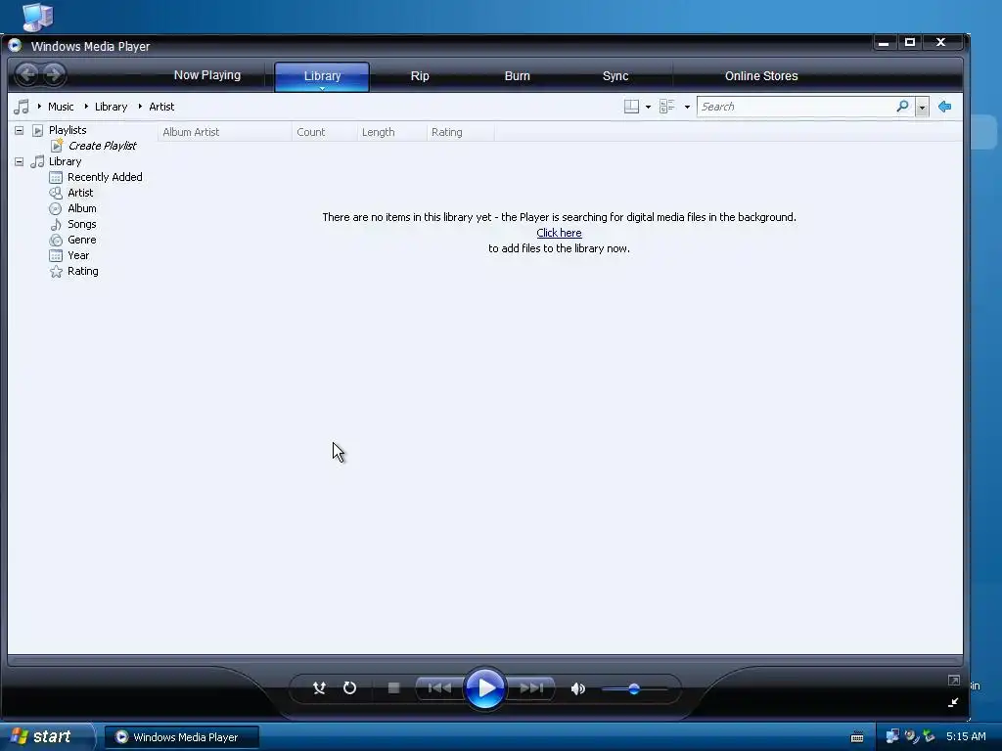This screenshot has width=1002, height=751.
Task: Sort by the Rating column header
Action: [460, 132]
